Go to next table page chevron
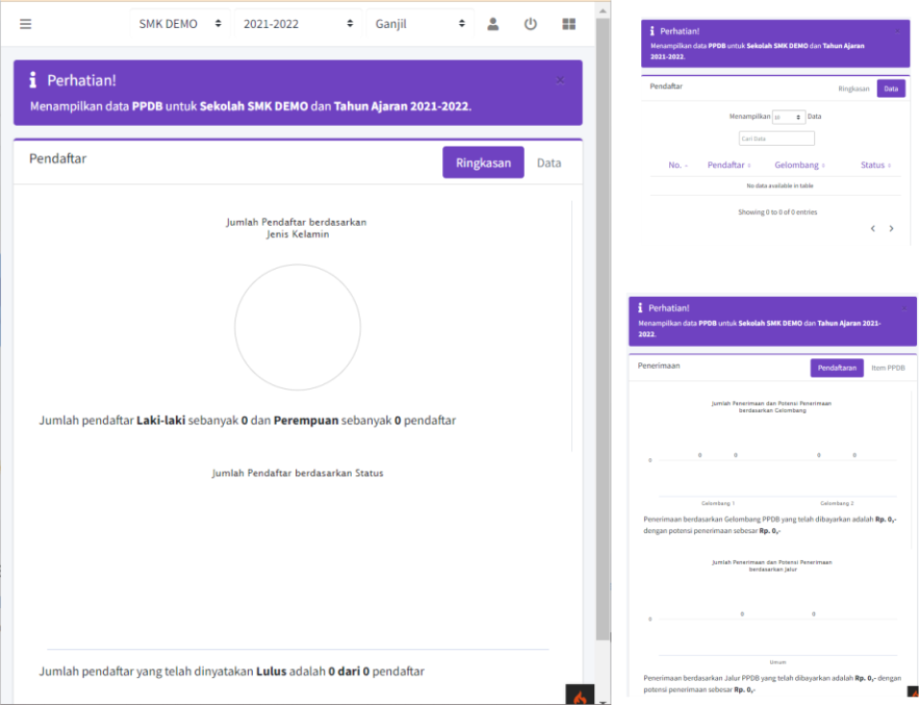This screenshot has height=705, width=919. [x=891, y=229]
